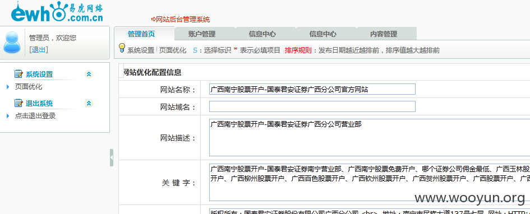Open the second 信息中心 tab
530x214 pixels.
click(323, 34)
